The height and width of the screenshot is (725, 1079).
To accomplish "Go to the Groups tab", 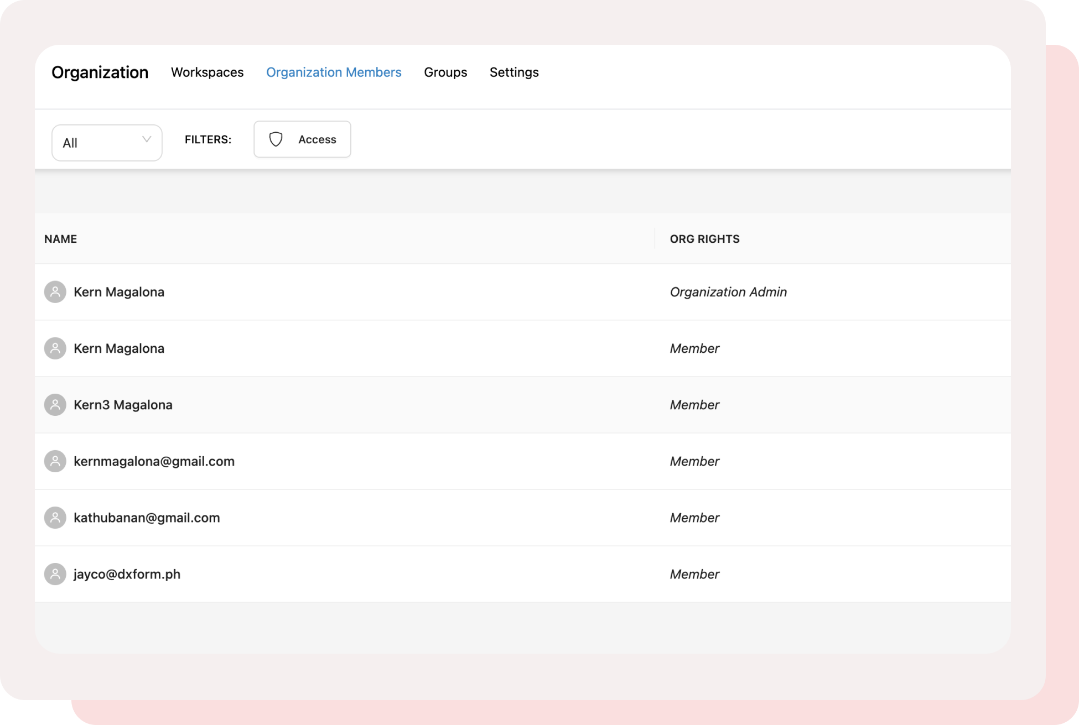I will click(x=445, y=72).
